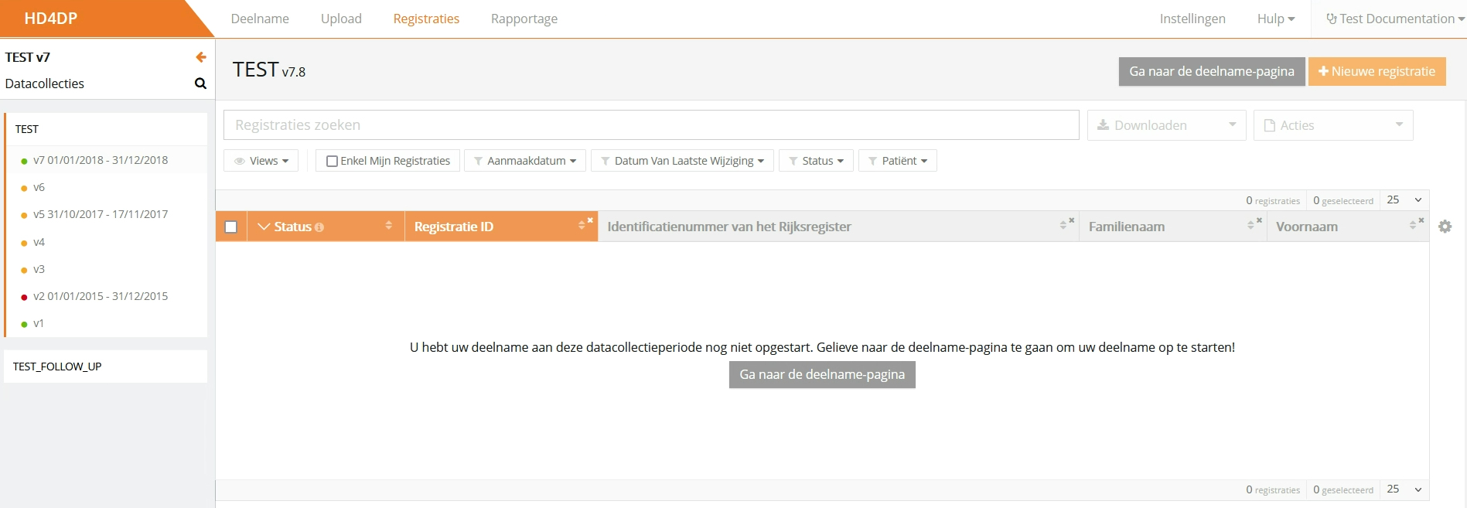Viewport: 1467px width, 508px height.
Task: Remove the Familienaam column with its x icon
Action: pyautogui.click(x=1259, y=221)
